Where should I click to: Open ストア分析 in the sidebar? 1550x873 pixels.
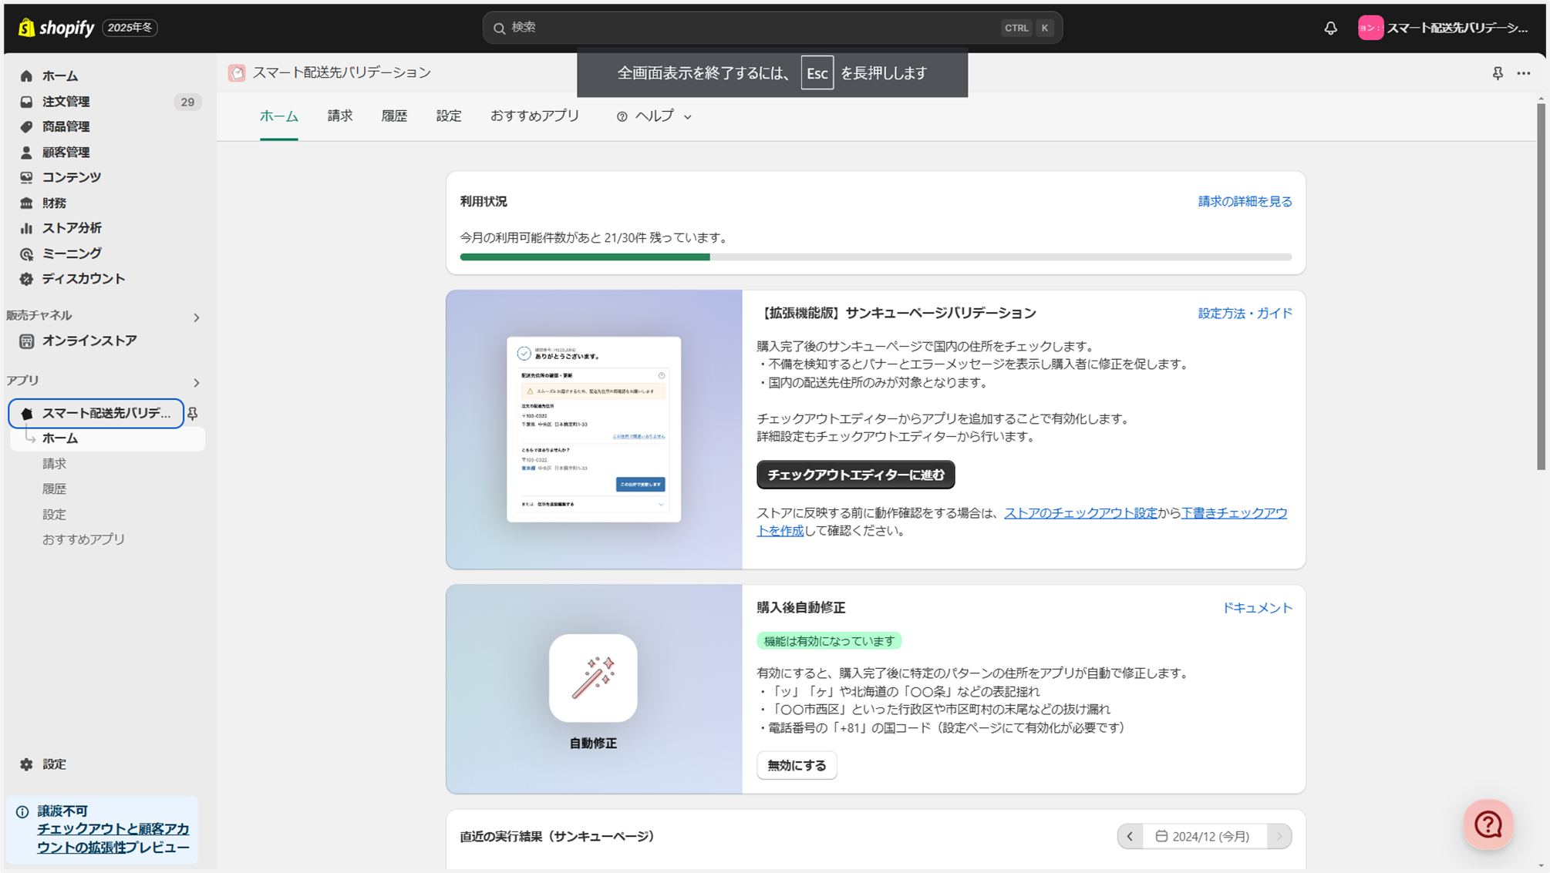pos(72,228)
